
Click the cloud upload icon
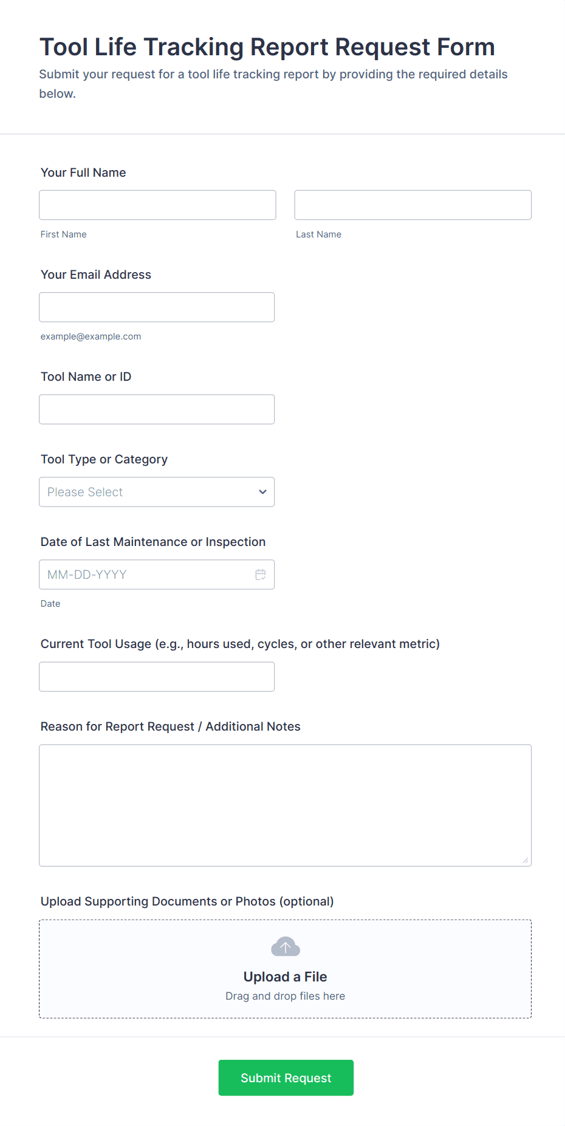click(x=285, y=947)
